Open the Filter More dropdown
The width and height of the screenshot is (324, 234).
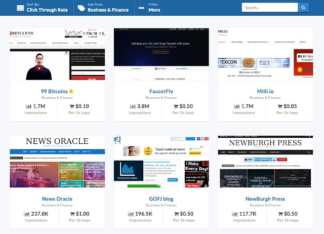click(x=150, y=8)
